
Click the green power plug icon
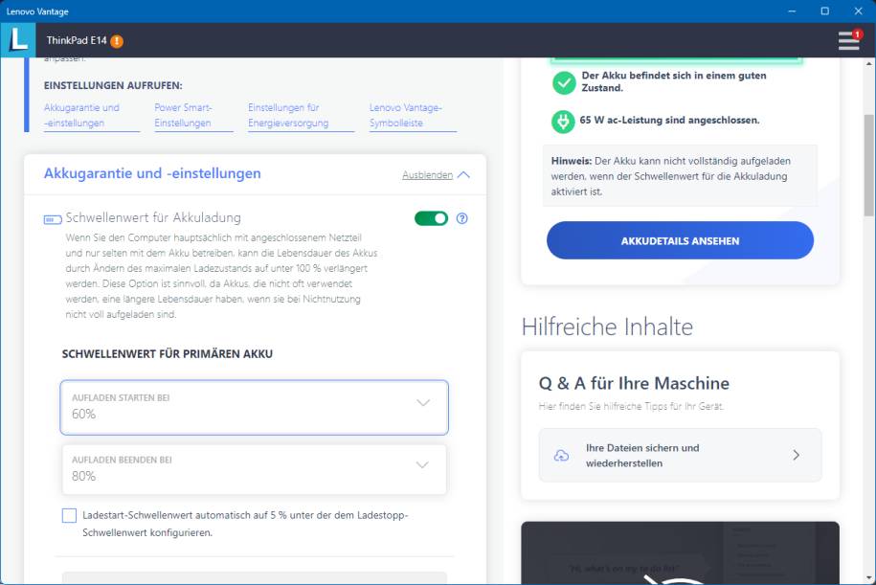(563, 121)
